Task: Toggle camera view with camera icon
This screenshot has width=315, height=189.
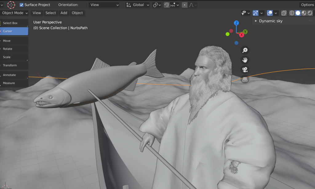Action: (245, 70)
